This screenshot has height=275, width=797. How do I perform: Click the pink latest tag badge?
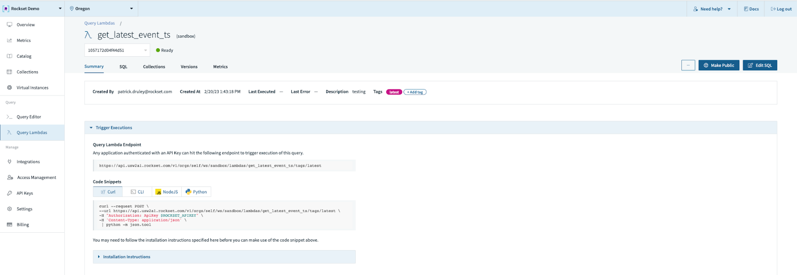click(x=394, y=92)
